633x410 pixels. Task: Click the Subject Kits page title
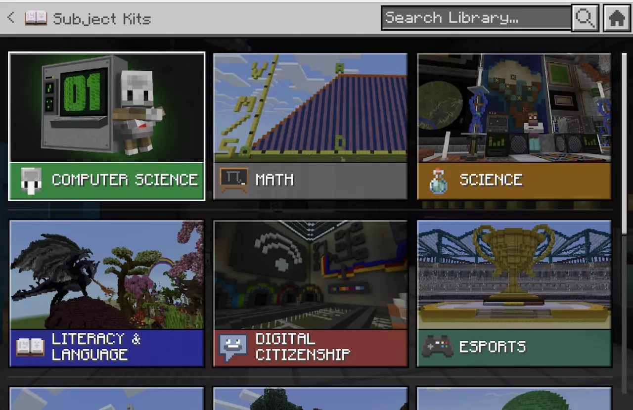(x=102, y=19)
